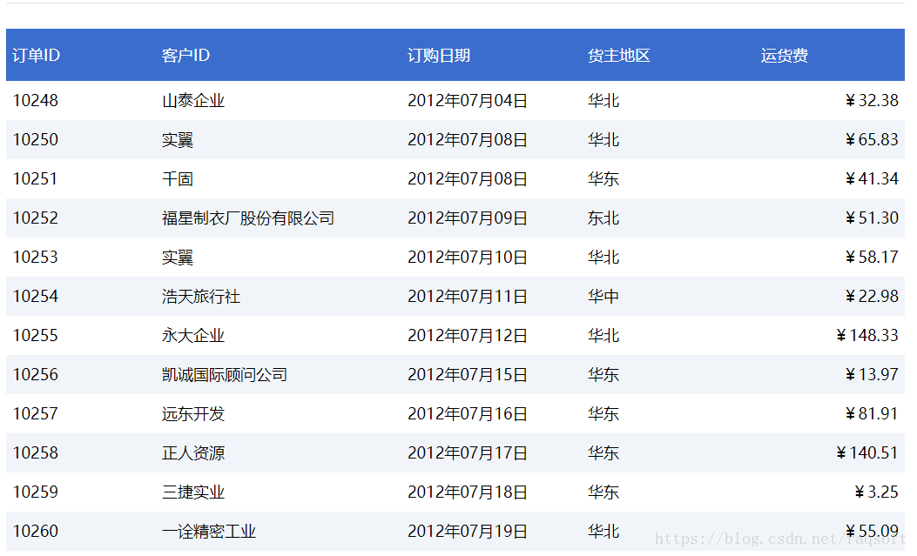The image size is (917, 556).
Task: Select customer cell 千固
Action: click(x=178, y=178)
